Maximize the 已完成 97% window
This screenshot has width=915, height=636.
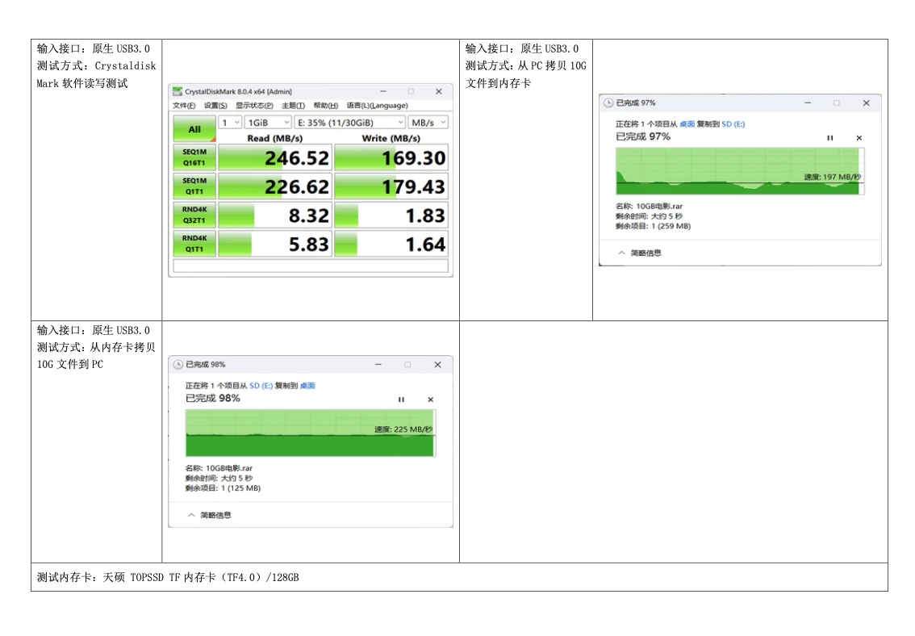pyautogui.click(x=836, y=103)
